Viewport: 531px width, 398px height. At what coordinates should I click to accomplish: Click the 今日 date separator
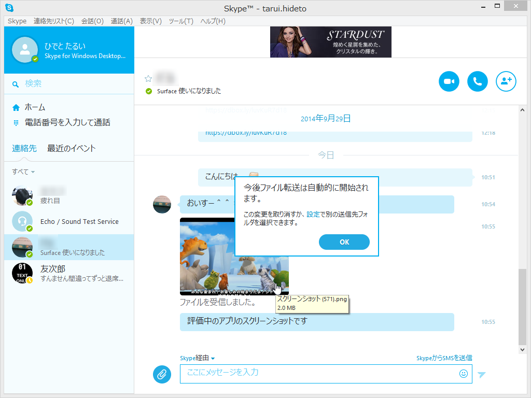(x=326, y=155)
